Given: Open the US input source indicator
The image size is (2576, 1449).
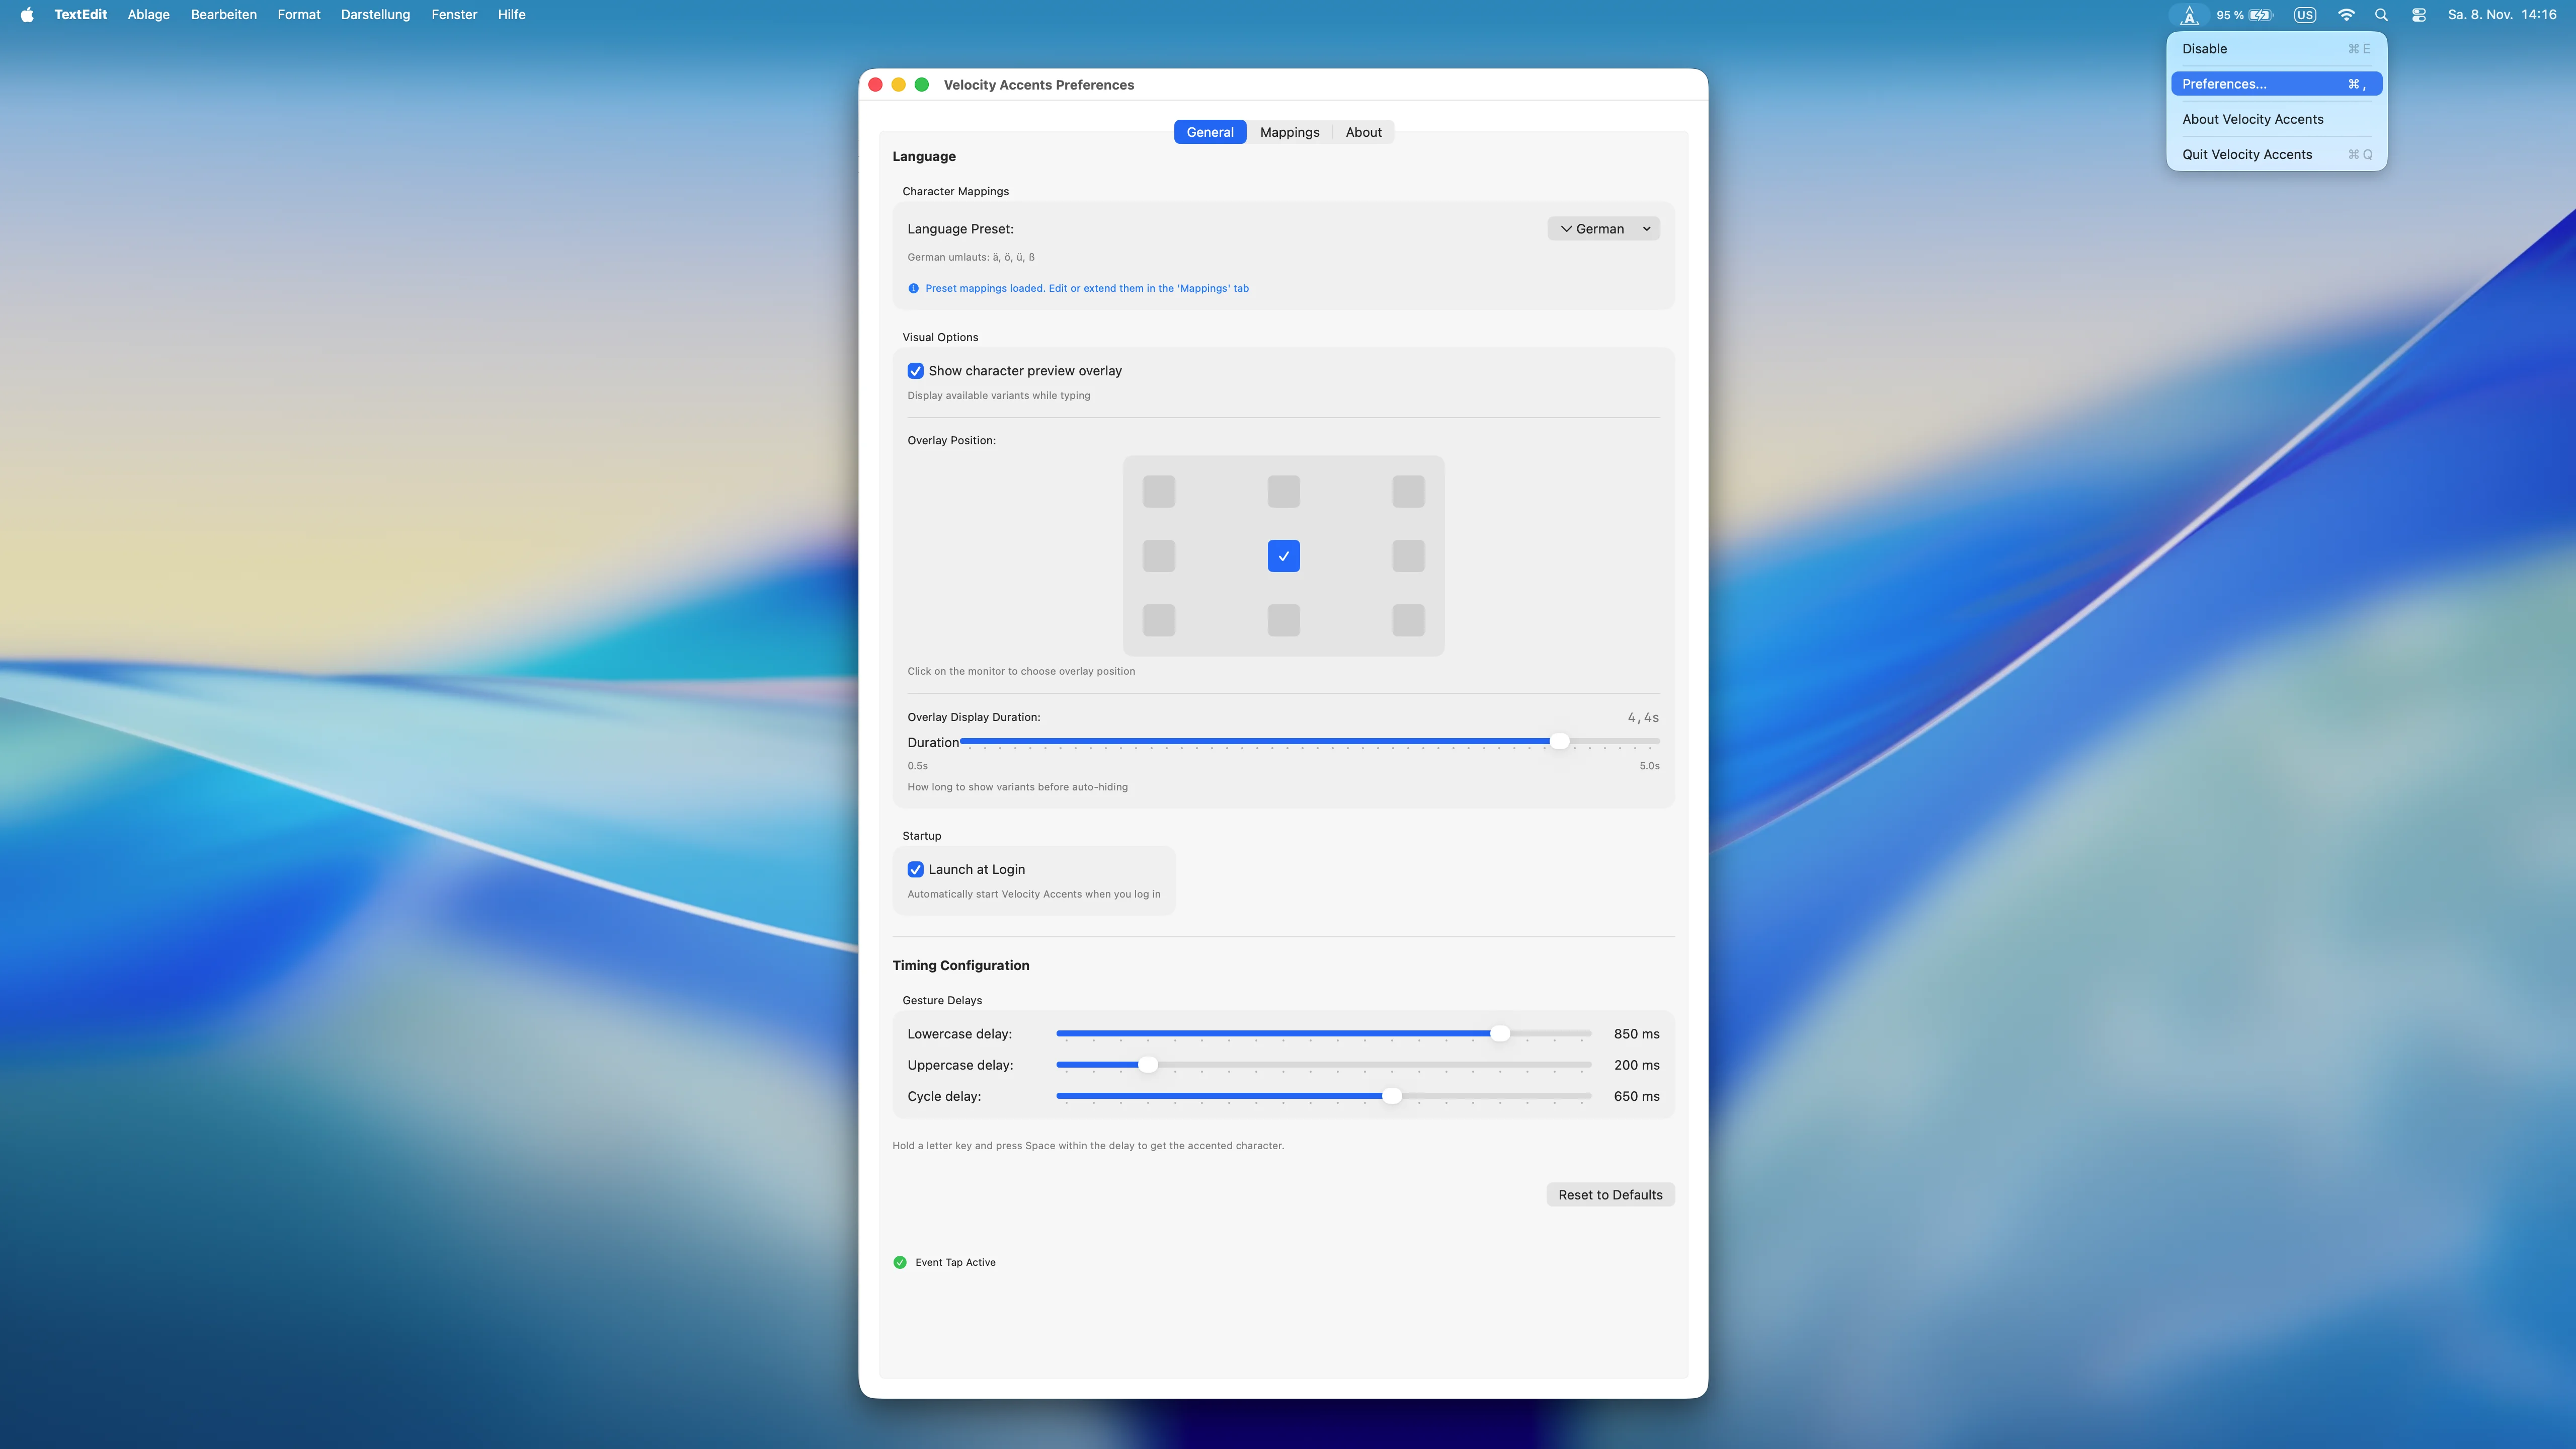Looking at the screenshot, I should [2305, 15].
